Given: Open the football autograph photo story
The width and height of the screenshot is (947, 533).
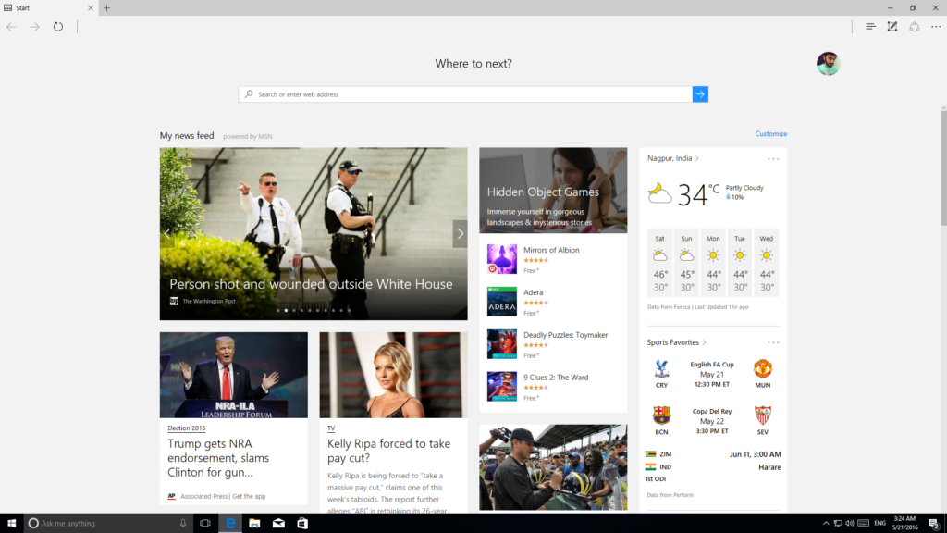Looking at the screenshot, I should pyautogui.click(x=553, y=467).
